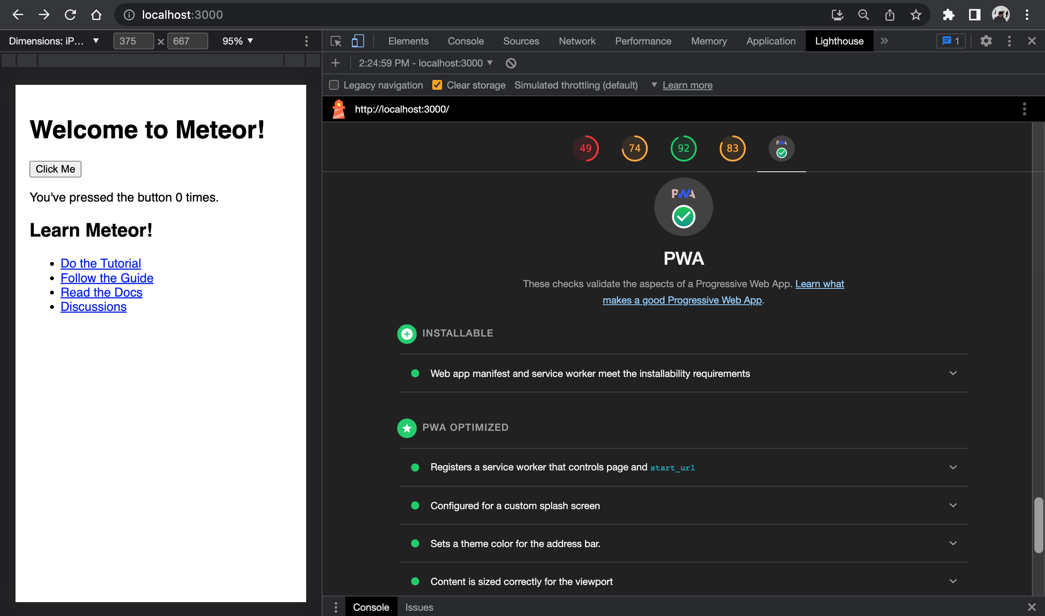
Task: Toggle the device toolbar icon
Action: tap(358, 41)
